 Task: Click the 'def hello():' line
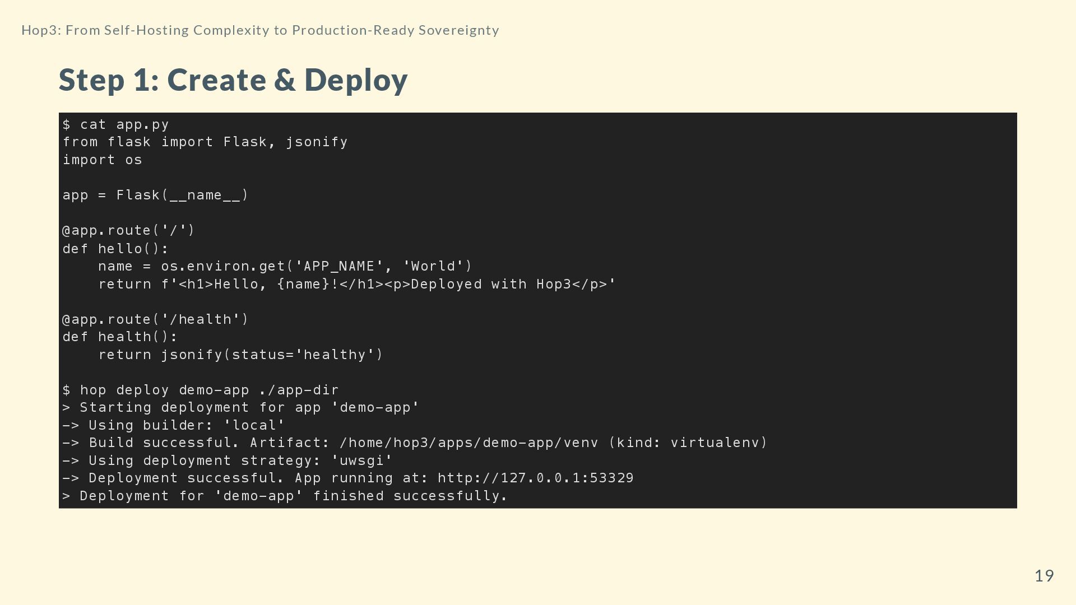click(115, 249)
